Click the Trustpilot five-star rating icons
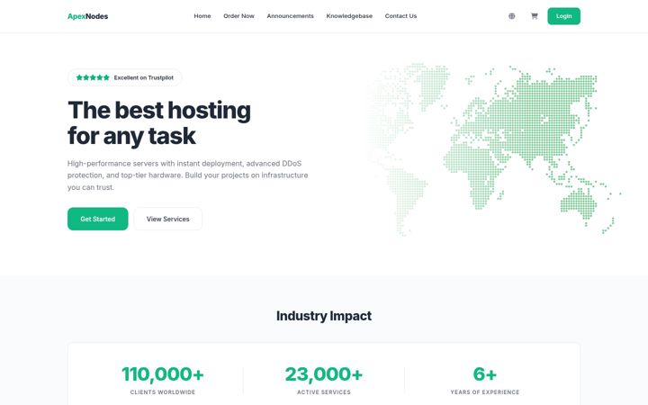This screenshot has width=648, height=405. [93, 77]
